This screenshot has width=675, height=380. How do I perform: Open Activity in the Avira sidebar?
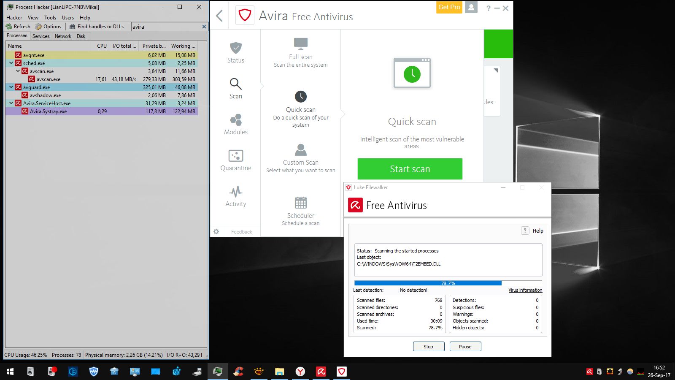click(236, 196)
